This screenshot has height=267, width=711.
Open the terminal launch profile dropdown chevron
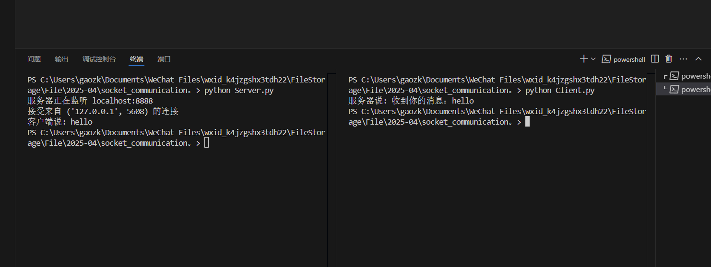593,59
